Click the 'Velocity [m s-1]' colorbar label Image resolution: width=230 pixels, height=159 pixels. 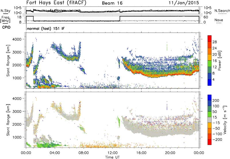click(x=225, y=120)
